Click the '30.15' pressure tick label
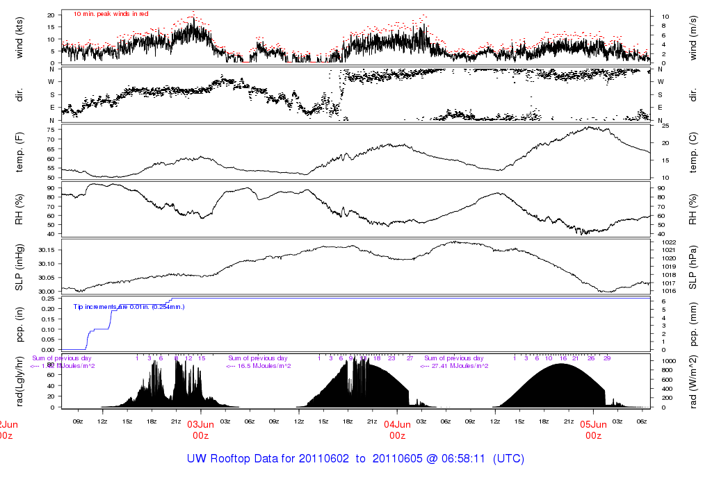Viewport: 712px width, 486px height. point(47,250)
